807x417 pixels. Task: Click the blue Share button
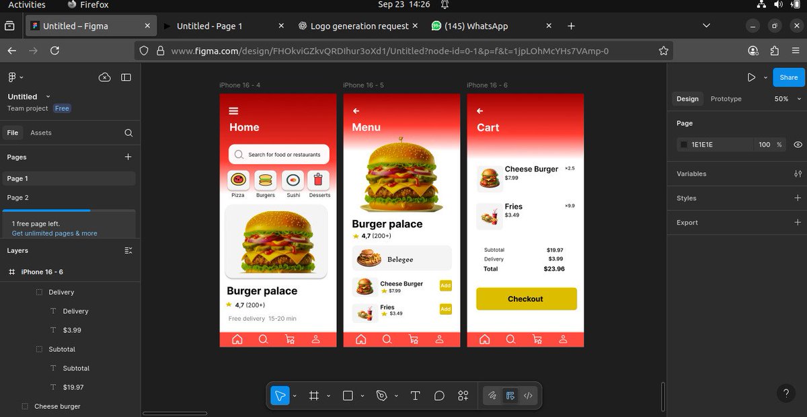click(x=789, y=77)
